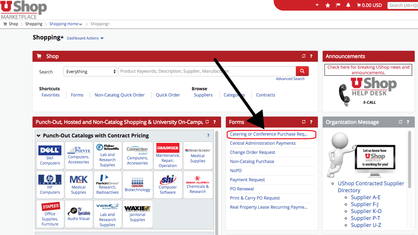Open the TV Specialists Audio Visual catalog
This screenshot has width=418, height=235.
click(x=79, y=214)
